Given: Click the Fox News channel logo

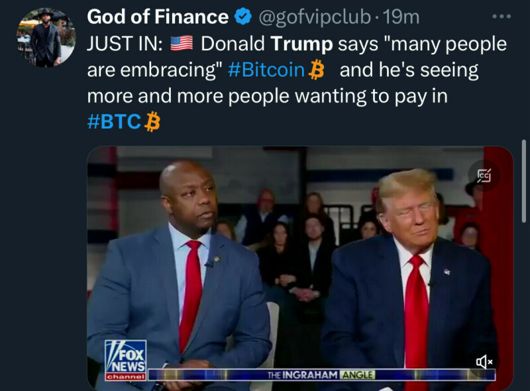Looking at the screenshot, I should click(125, 360).
